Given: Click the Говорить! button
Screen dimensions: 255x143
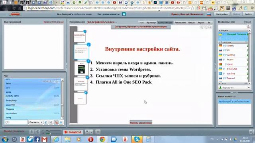Looking at the screenshot, I should click(73, 132).
